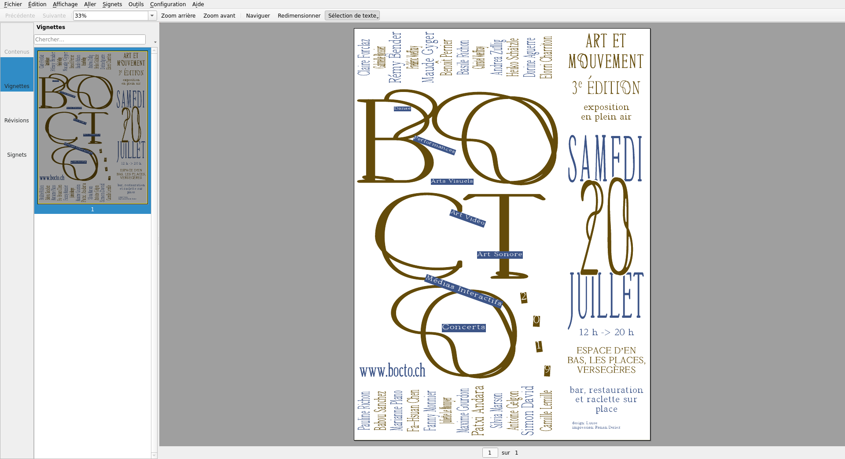Image resolution: width=845 pixels, height=459 pixels.
Task: Click the thumbnail scrollbar down arrow
Action: [154, 455]
